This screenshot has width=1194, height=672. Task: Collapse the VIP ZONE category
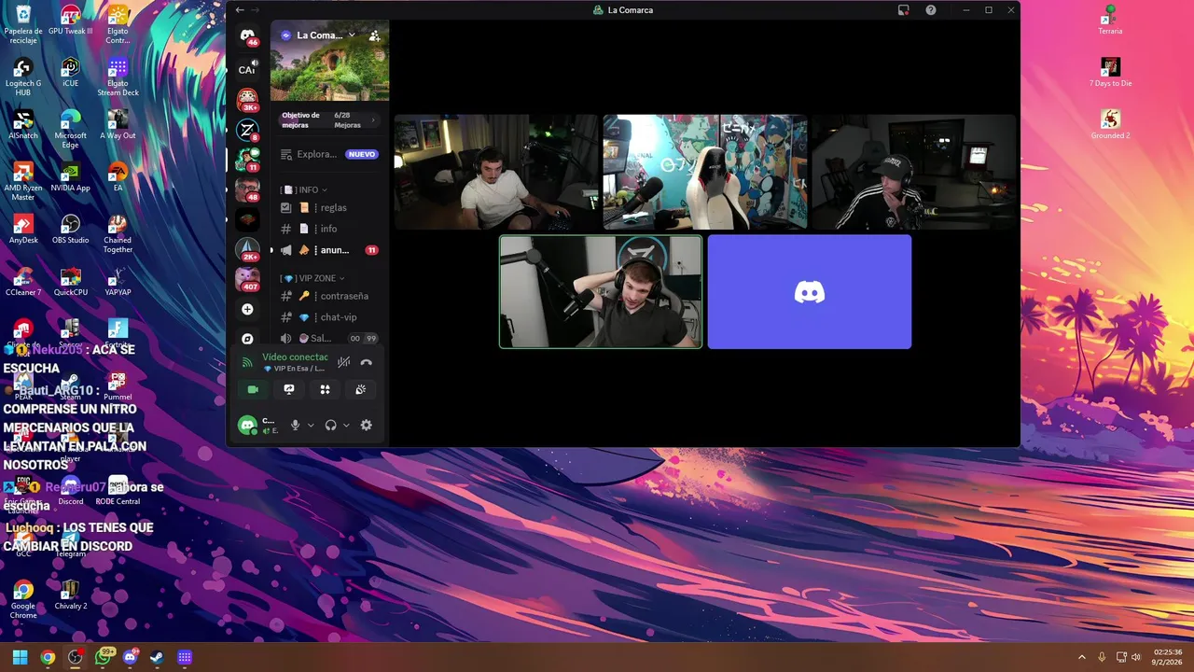(313, 278)
